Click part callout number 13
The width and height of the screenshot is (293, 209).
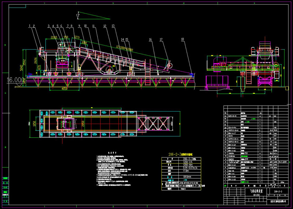pos(113,26)
